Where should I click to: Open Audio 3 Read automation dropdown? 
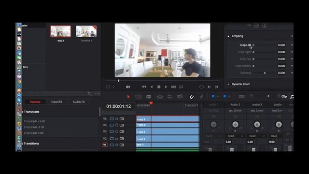tap(257, 136)
